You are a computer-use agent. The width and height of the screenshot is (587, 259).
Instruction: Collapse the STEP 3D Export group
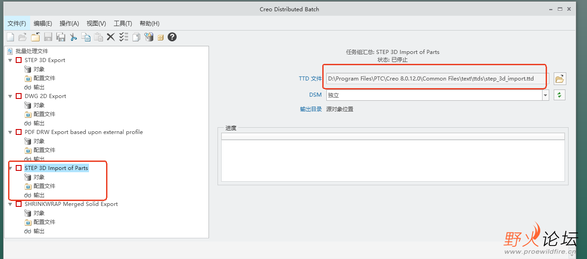(x=10, y=60)
